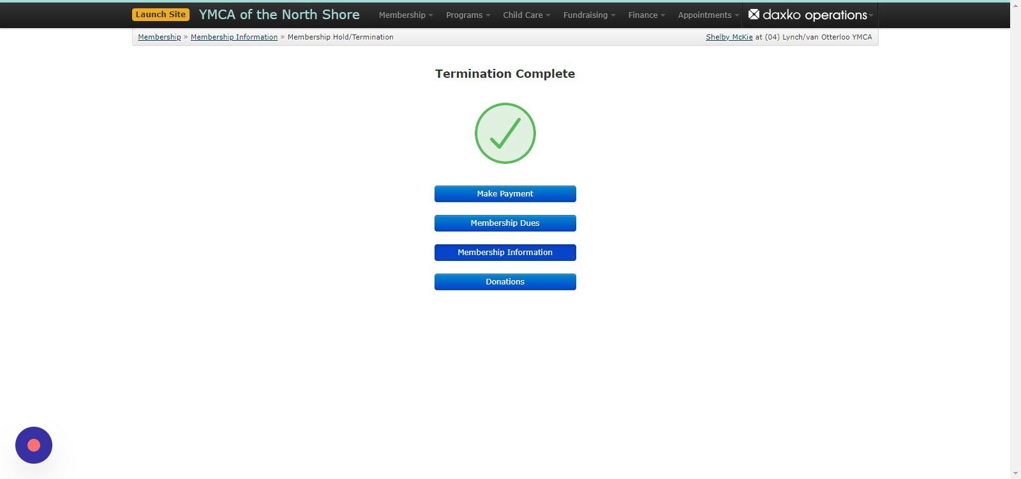The image size is (1021, 479).
Task: Follow the Membership Information breadcrumb link
Action: [234, 37]
